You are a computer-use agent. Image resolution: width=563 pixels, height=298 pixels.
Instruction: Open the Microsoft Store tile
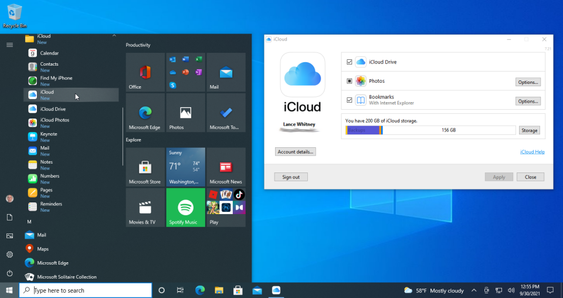(145, 167)
